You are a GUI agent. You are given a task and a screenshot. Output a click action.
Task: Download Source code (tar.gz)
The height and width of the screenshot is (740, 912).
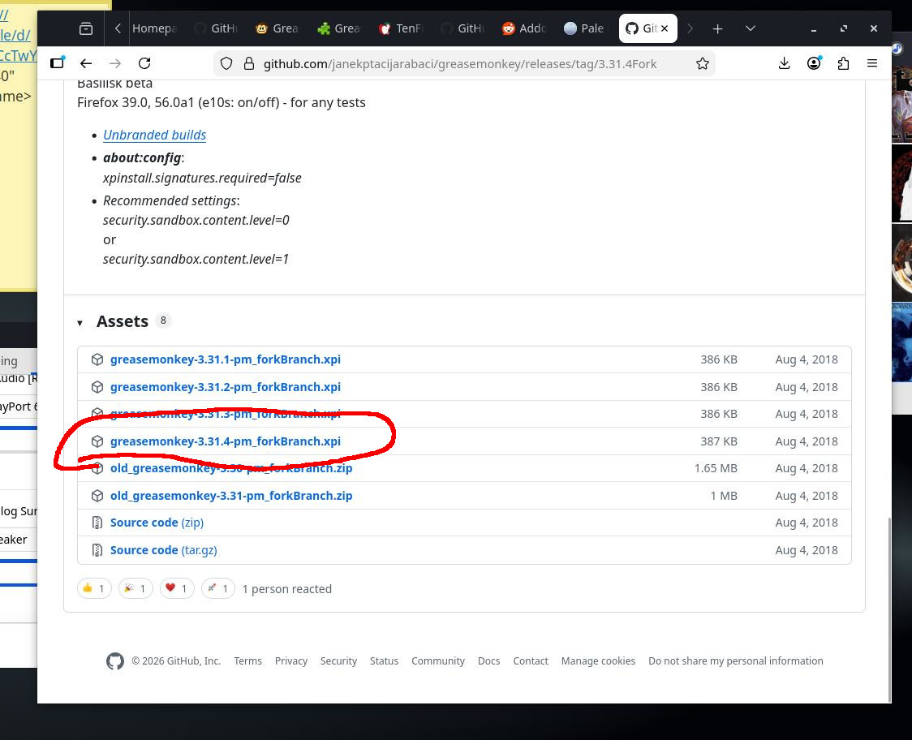pyautogui.click(x=163, y=550)
